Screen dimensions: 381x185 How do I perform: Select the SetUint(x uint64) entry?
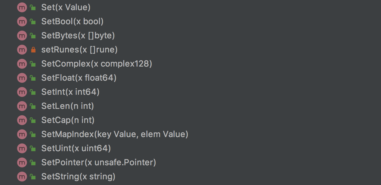coord(76,149)
